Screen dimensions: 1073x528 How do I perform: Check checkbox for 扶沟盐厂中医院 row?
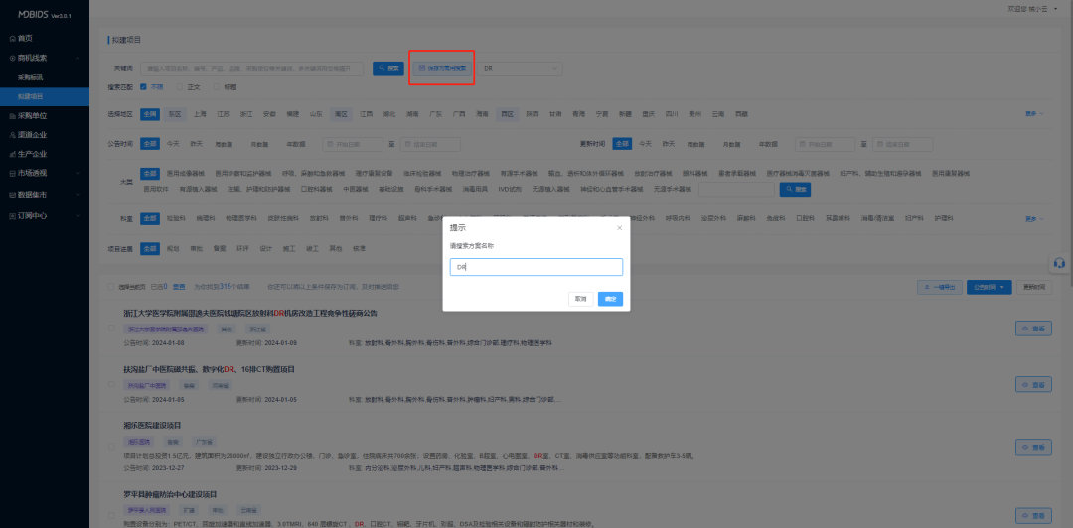pyautogui.click(x=111, y=384)
